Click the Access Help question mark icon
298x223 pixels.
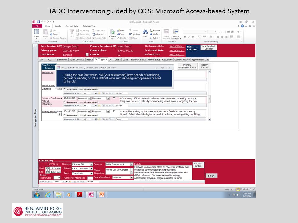(242, 26)
